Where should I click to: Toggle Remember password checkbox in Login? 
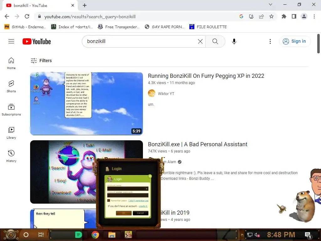coord(109,201)
